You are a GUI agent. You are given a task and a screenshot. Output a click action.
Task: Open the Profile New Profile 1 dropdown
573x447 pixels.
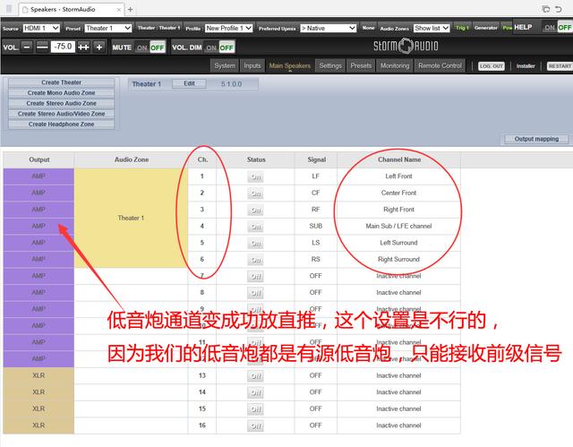tap(229, 28)
